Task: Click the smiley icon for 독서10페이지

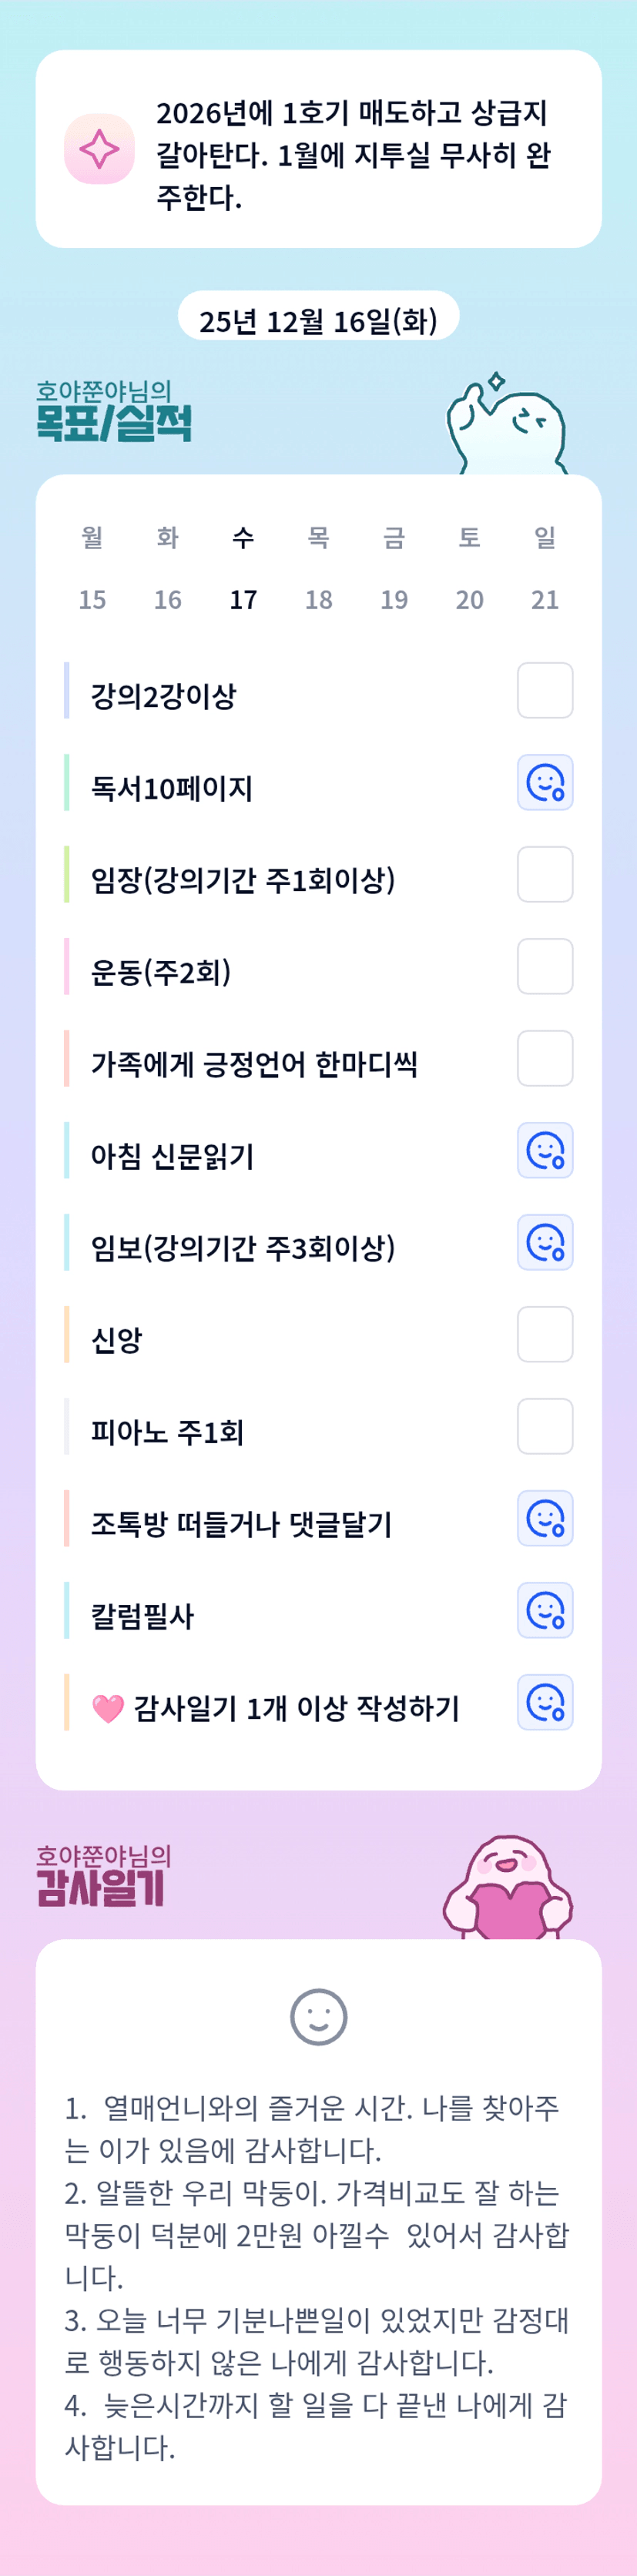Action: pyautogui.click(x=545, y=782)
